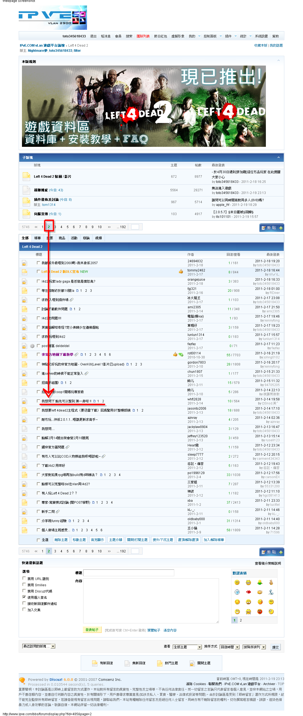Click the 有新回復 legend folder icon

[95, 663]
